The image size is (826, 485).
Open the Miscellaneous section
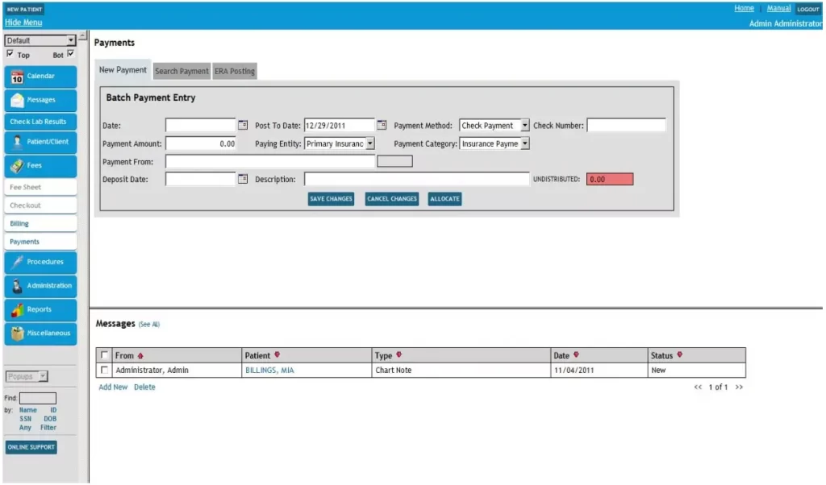40,333
